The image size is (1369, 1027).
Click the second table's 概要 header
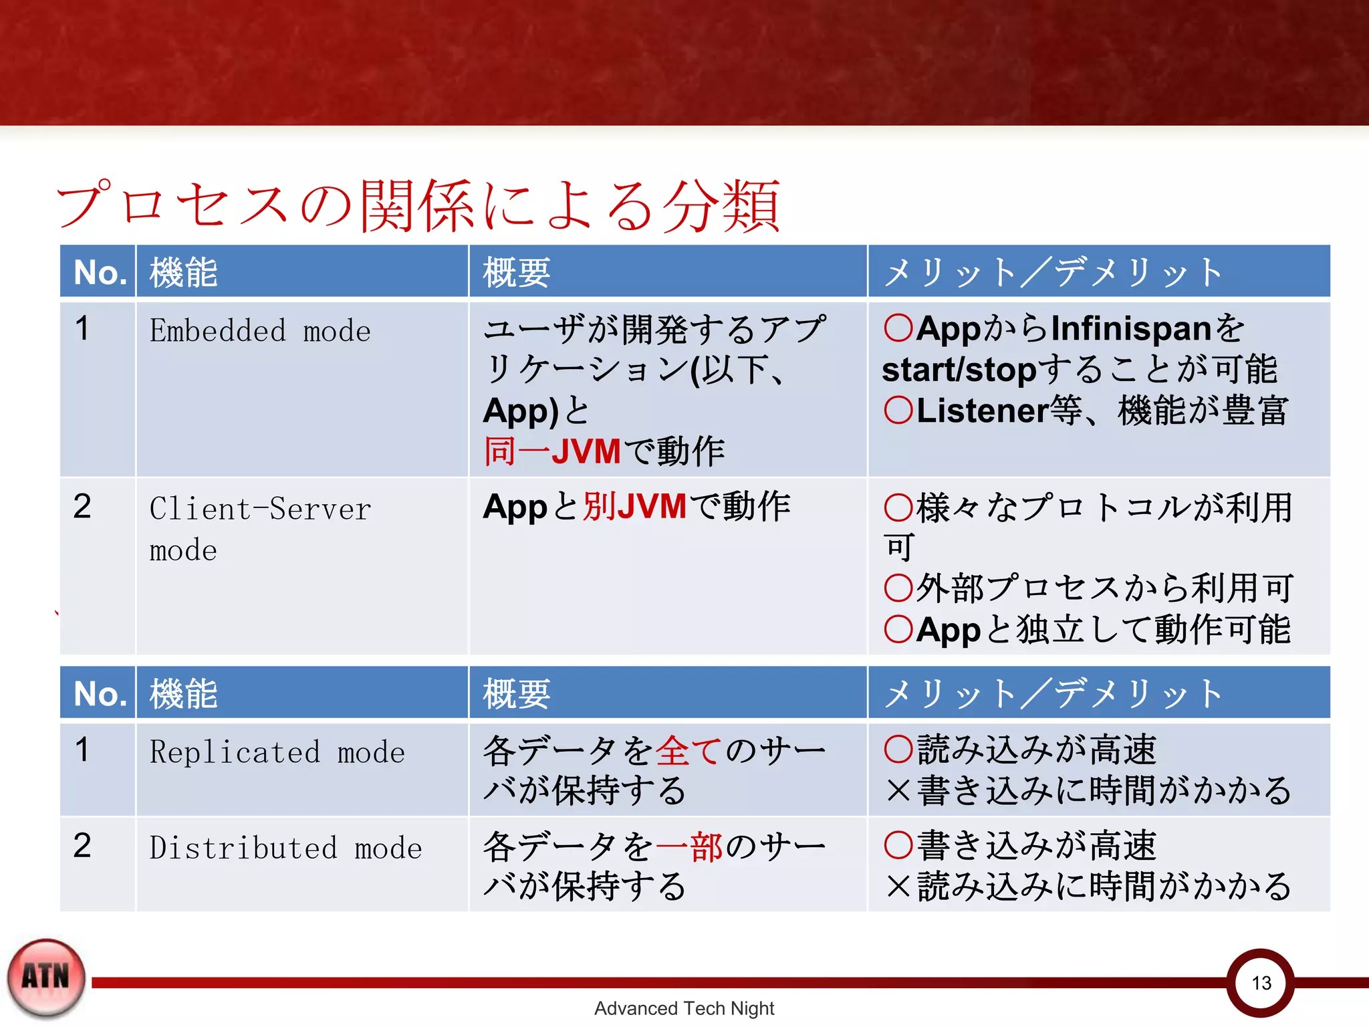point(668,692)
